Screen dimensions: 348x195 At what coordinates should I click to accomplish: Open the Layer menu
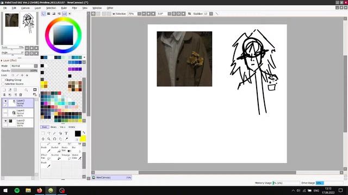38,8
